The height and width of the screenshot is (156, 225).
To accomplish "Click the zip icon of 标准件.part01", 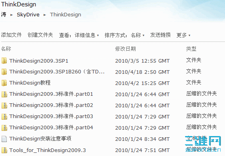I will point(4,94).
